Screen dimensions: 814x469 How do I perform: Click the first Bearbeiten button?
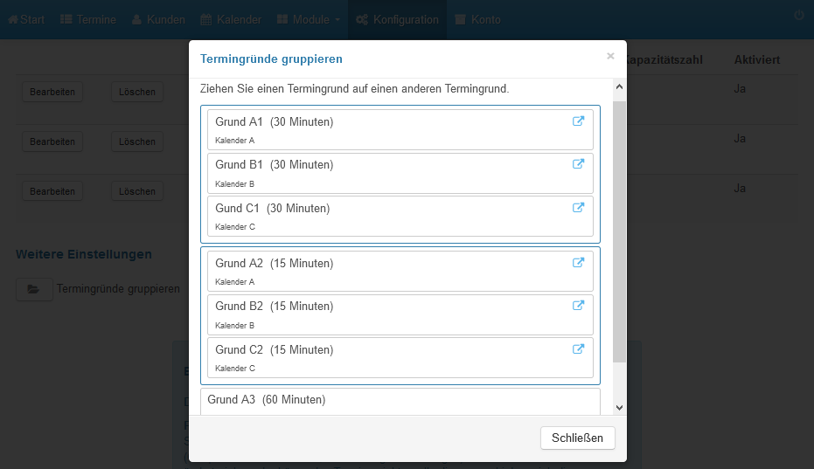[x=52, y=92]
